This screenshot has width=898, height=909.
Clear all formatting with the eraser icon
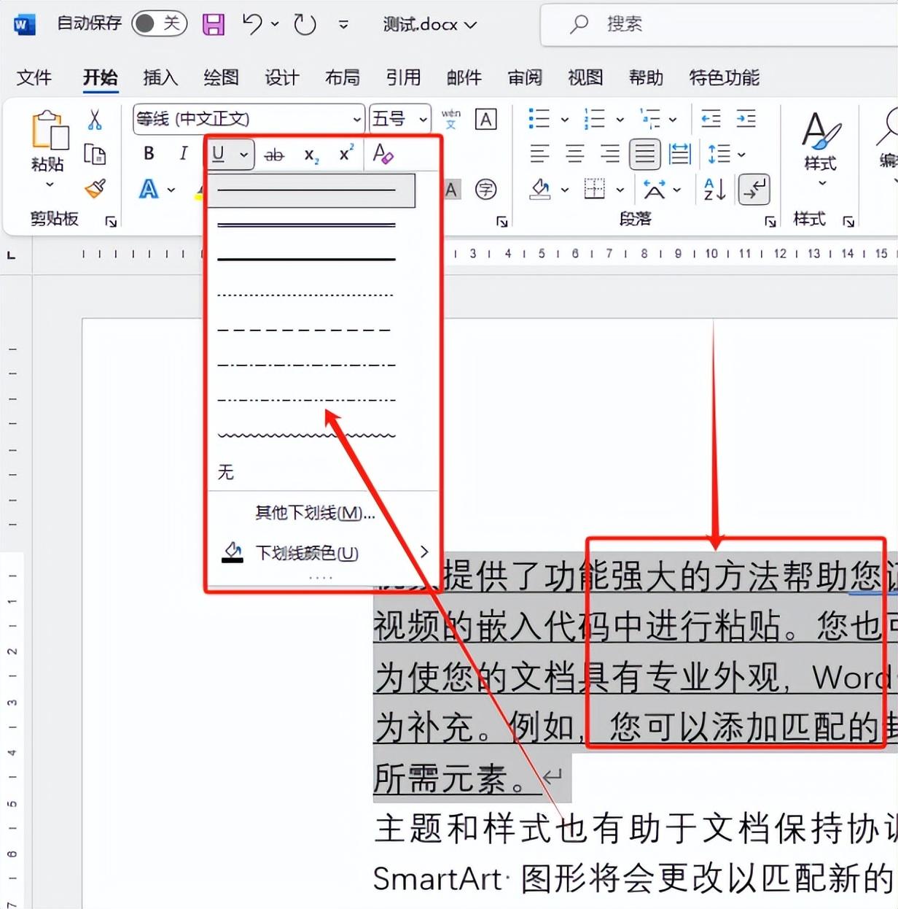[x=383, y=155]
